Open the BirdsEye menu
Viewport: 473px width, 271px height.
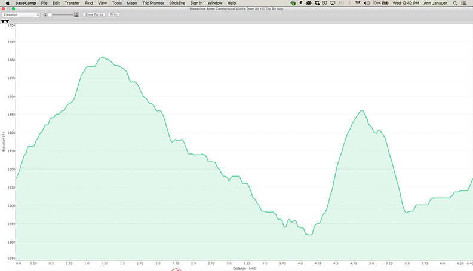177,3
